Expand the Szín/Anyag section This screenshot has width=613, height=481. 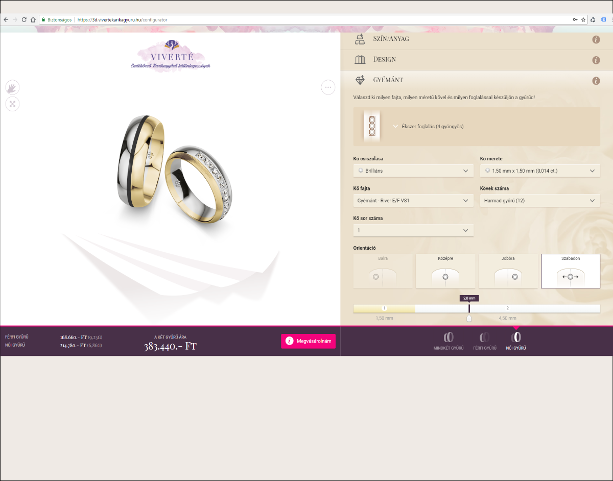click(391, 39)
